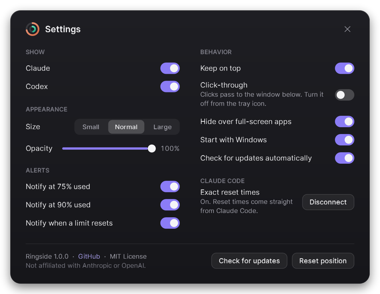The width and height of the screenshot is (380, 294).
Task: Click the BEHAVIOR section heading
Action: pos(216,52)
